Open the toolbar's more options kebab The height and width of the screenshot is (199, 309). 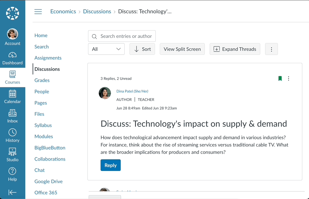(x=271, y=49)
